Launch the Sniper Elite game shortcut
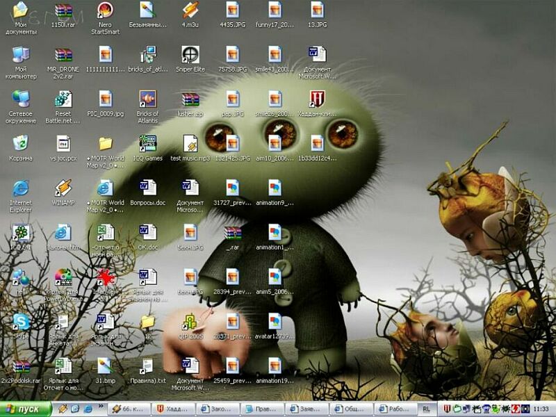 tap(190, 55)
